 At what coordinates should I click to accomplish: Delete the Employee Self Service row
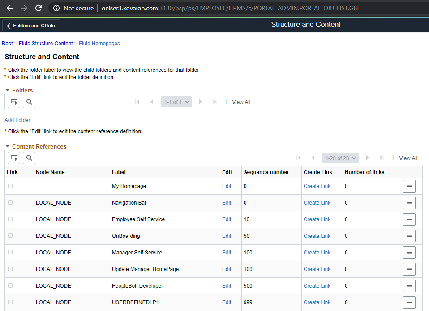click(409, 219)
